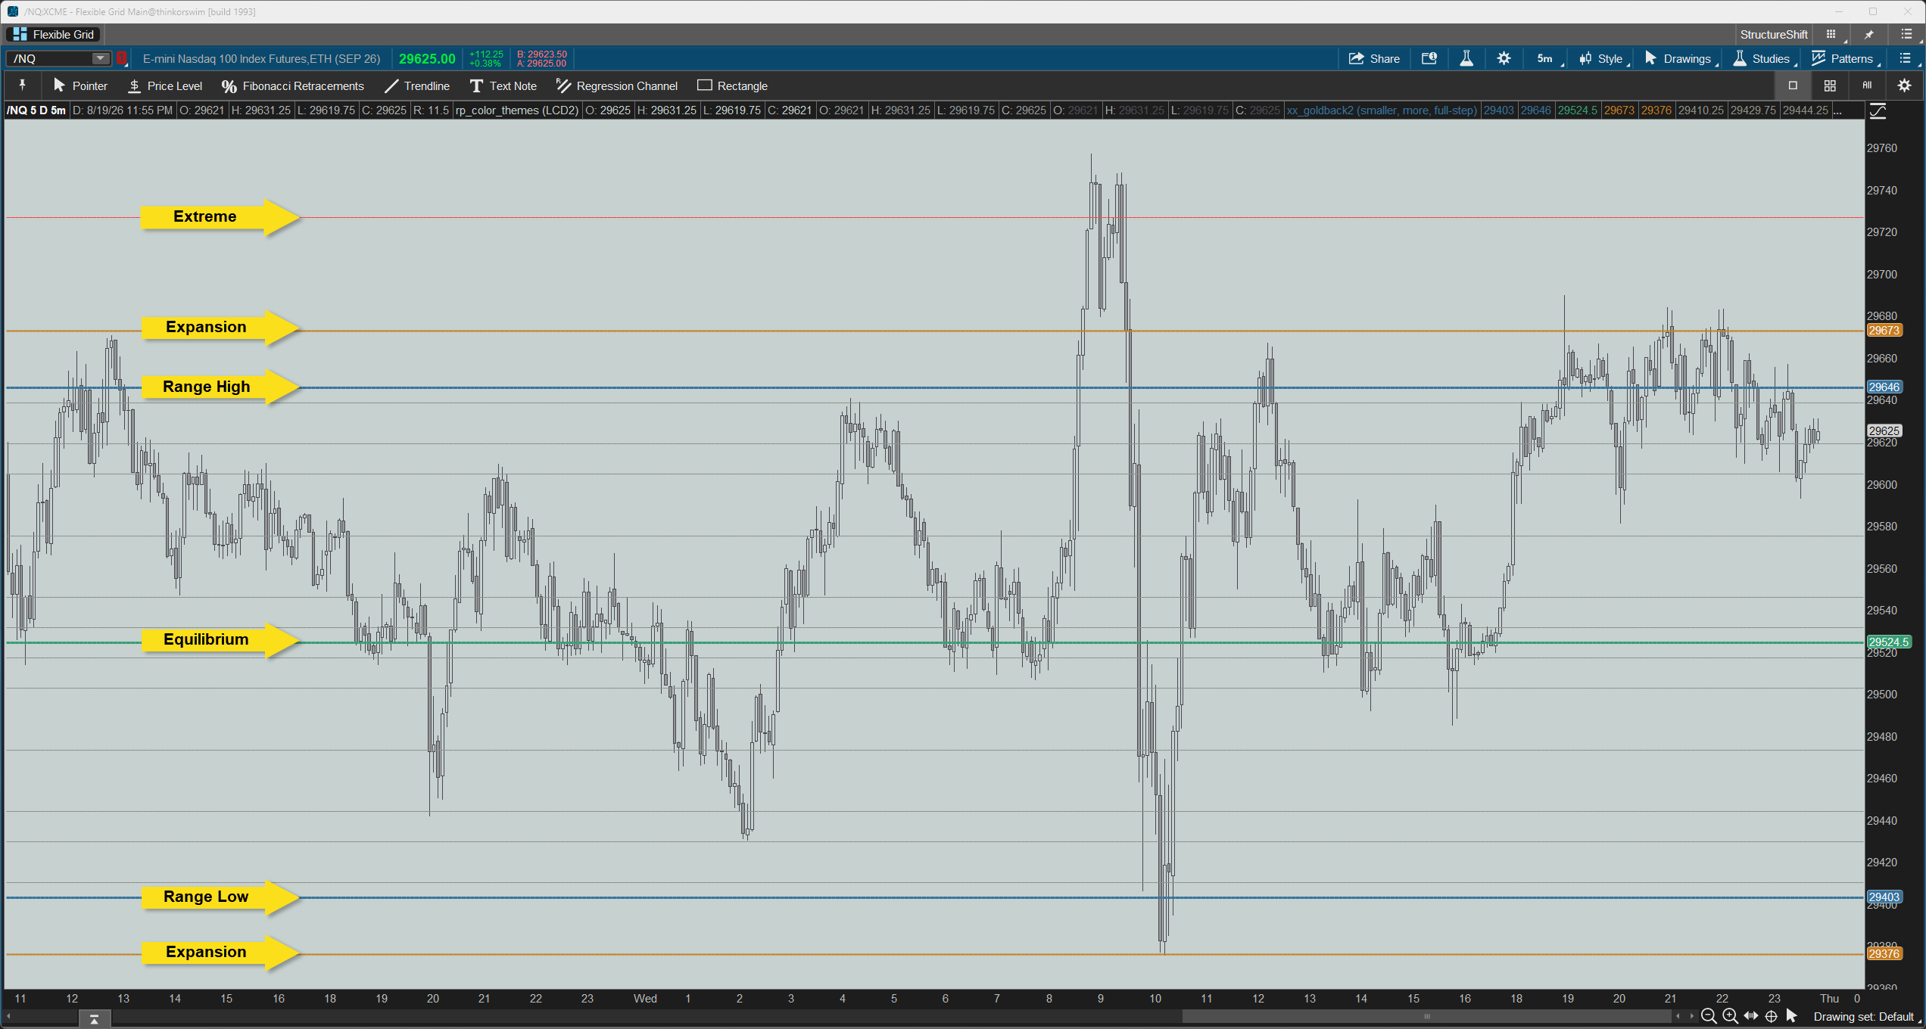This screenshot has height=1029, width=1926.
Task: Click the xx_goldback2 study label
Action: pos(1381,110)
